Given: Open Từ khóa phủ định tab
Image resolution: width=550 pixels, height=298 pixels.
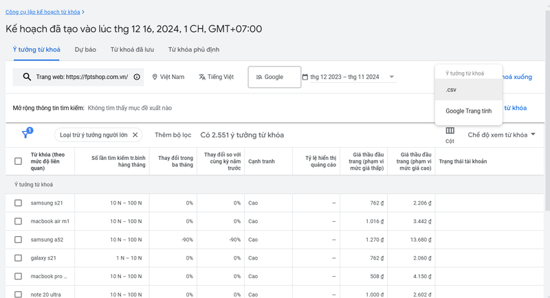Looking at the screenshot, I should [x=194, y=49].
